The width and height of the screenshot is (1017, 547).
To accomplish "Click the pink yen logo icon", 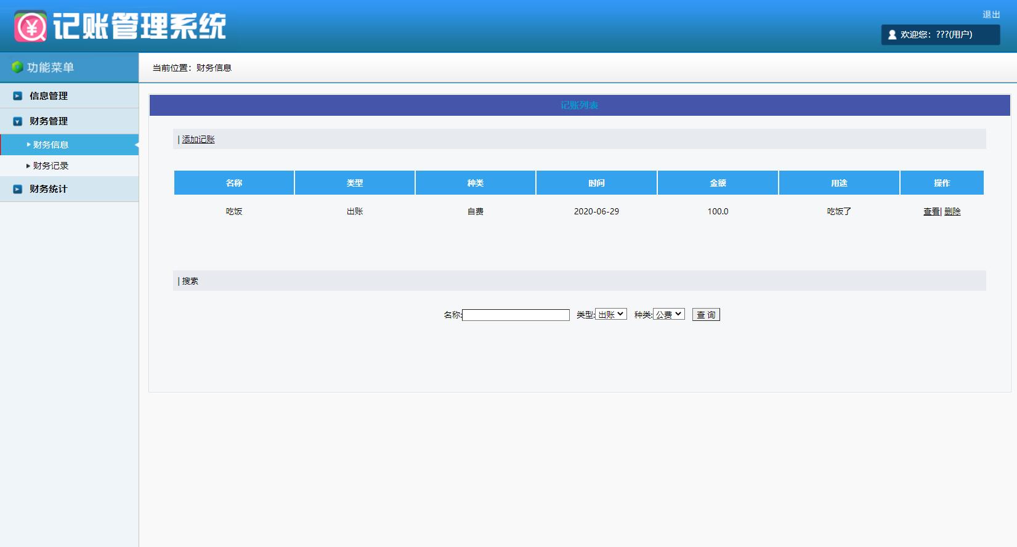I will pos(30,26).
